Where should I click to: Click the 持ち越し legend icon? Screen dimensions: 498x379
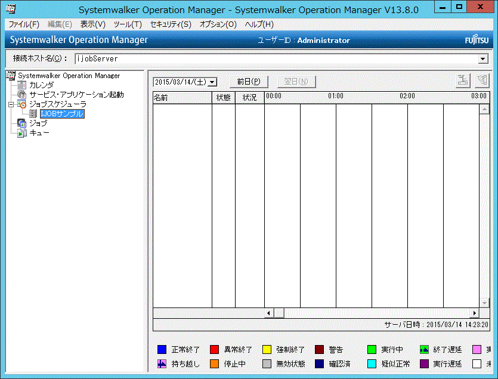162,364
